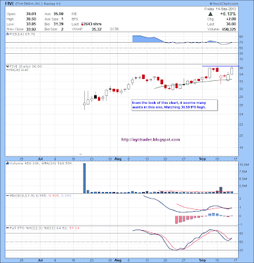This screenshot has width=254, height=263.
Task: Click the blue resistance line at IPO high
Action: (x=220, y=66)
